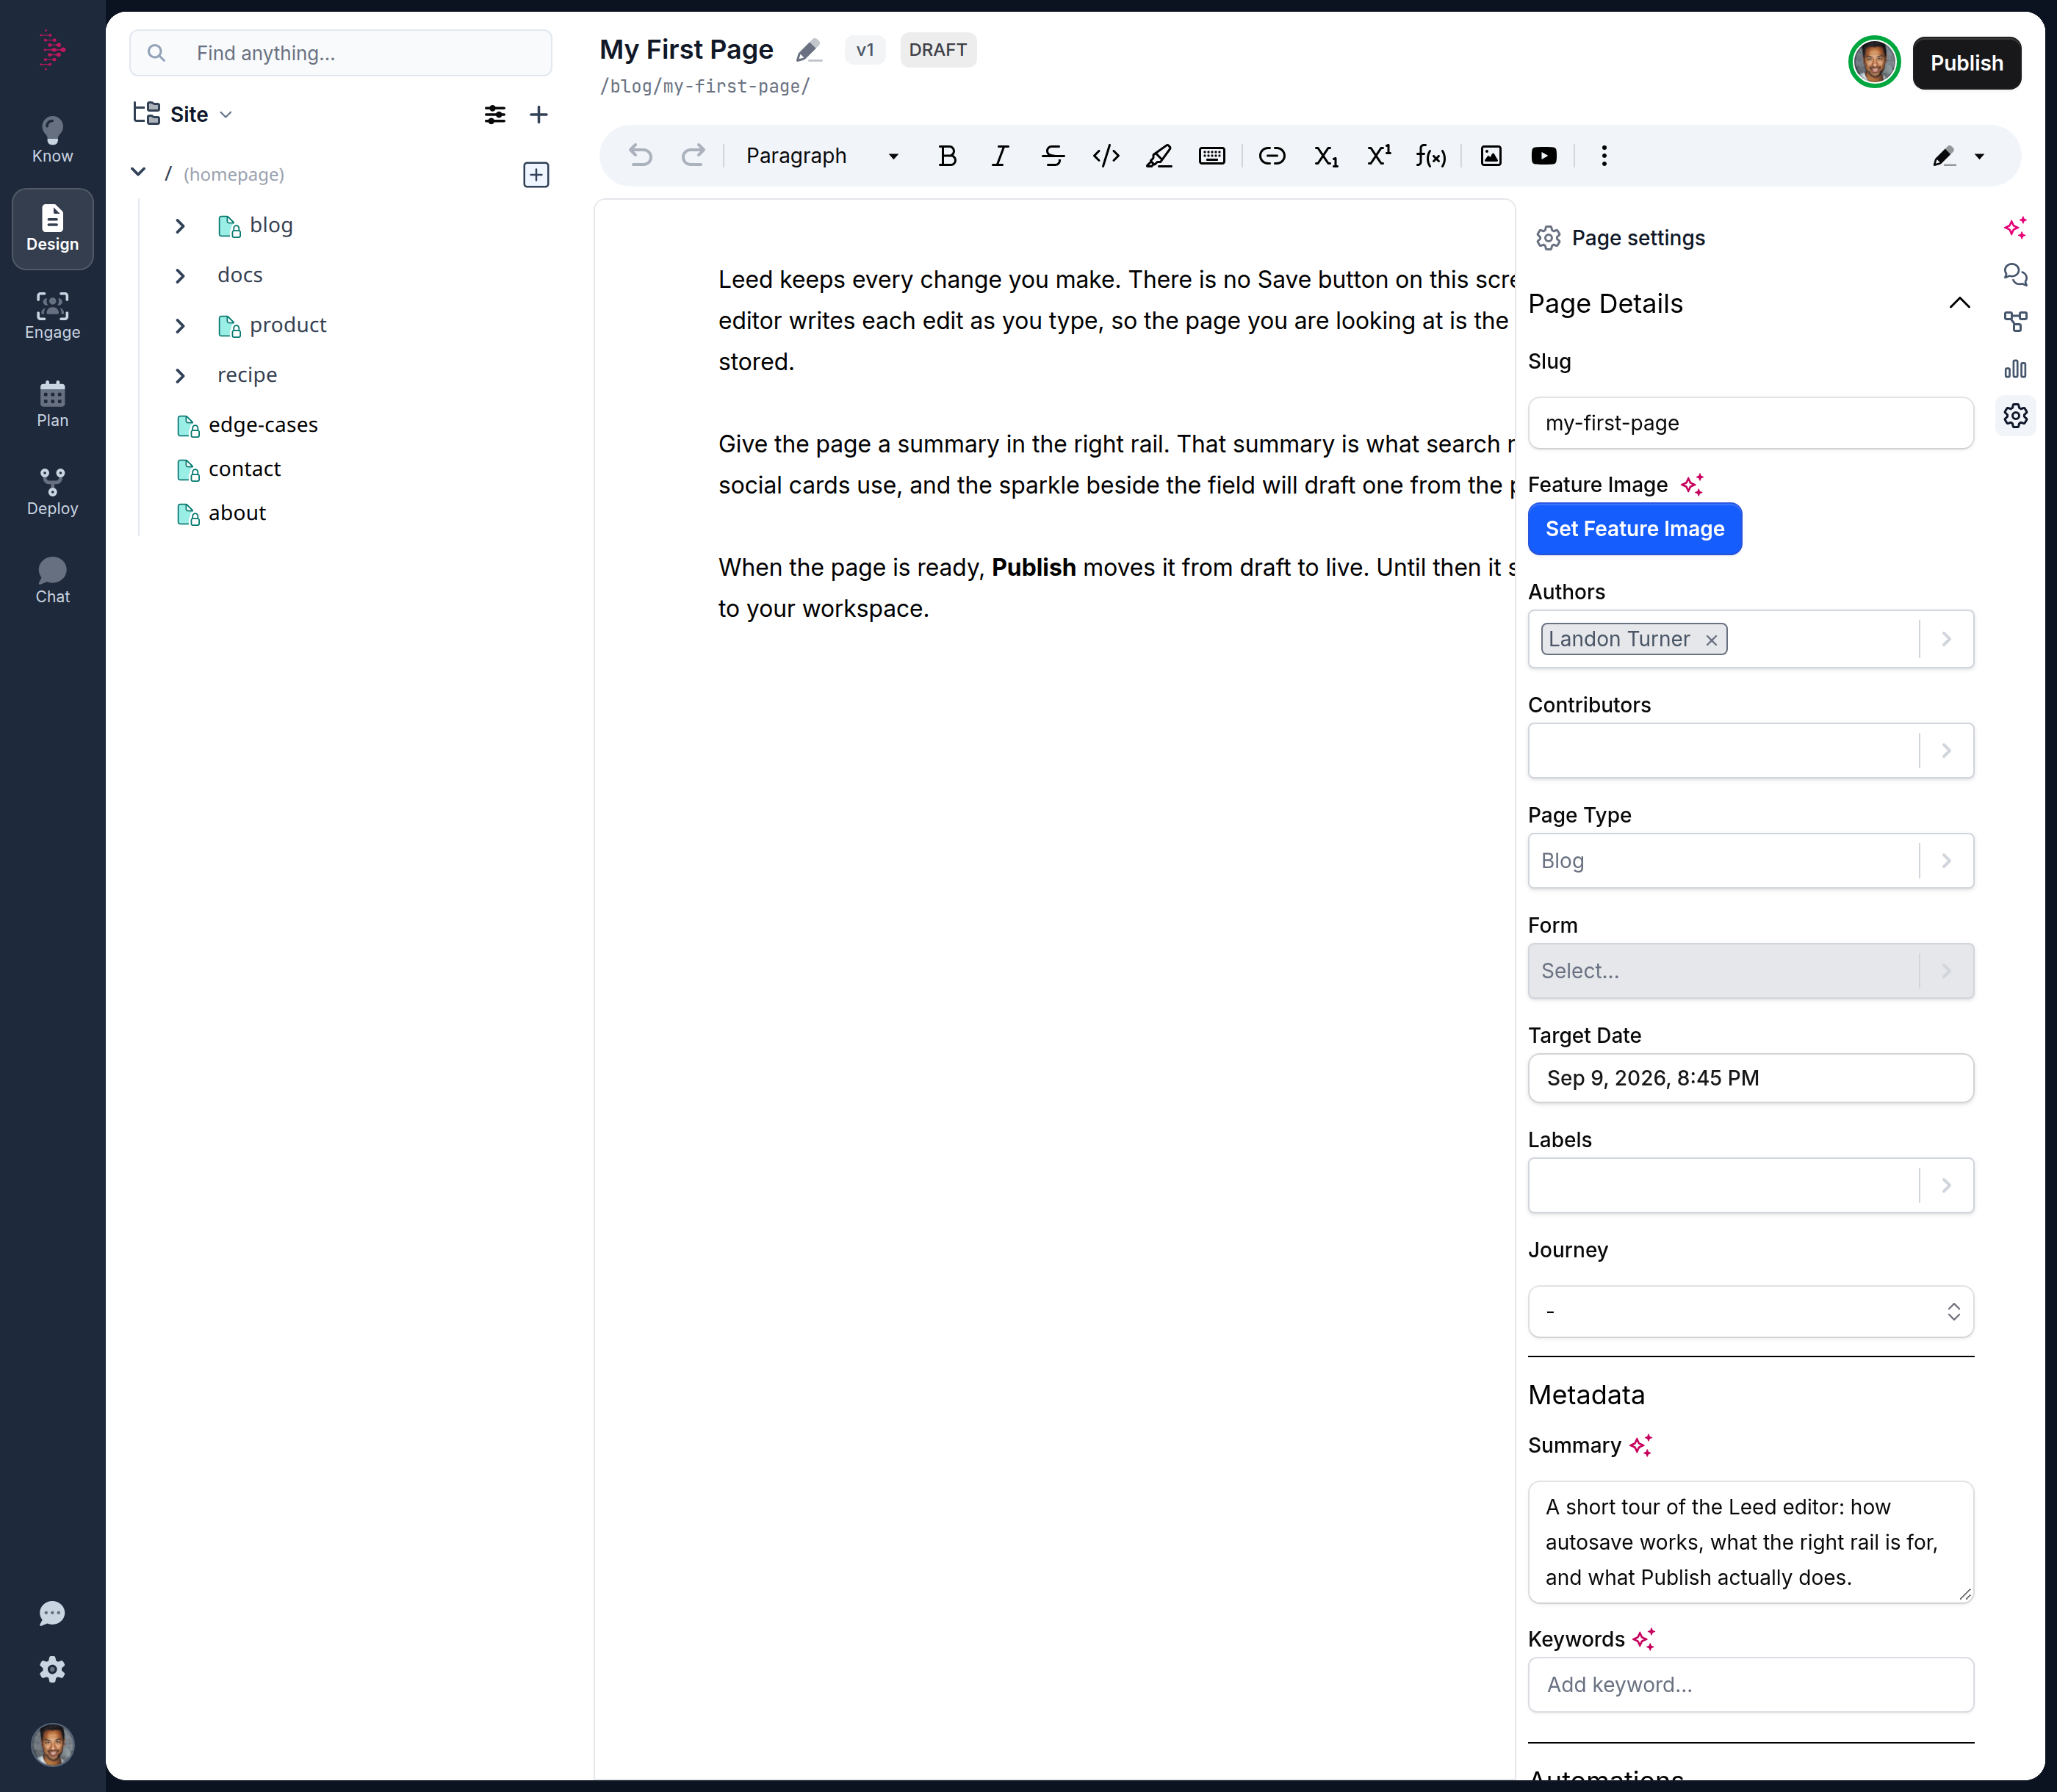
Task: Expand the product folder
Action: coord(180,326)
